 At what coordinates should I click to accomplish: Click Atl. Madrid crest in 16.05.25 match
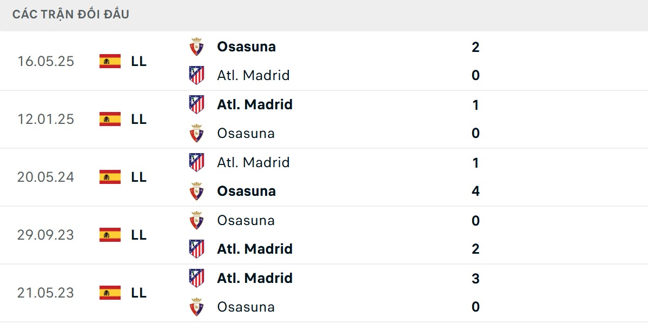coord(196,75)
